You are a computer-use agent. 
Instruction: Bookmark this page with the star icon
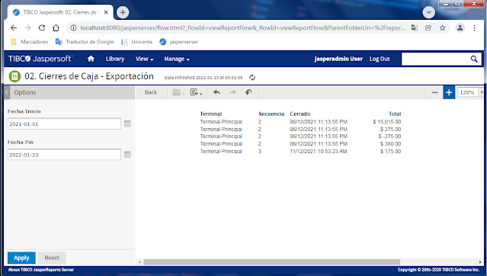[x=442, y=27]
